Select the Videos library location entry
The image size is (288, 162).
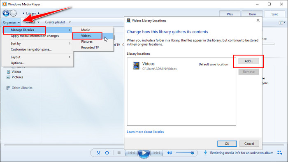[x=181, y=66]
